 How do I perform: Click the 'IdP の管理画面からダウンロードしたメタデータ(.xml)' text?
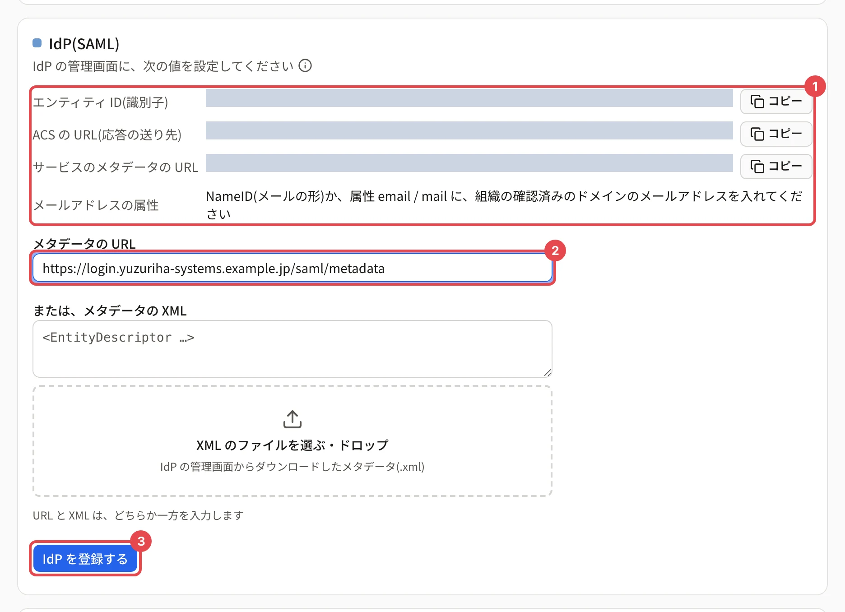[292, 467]
